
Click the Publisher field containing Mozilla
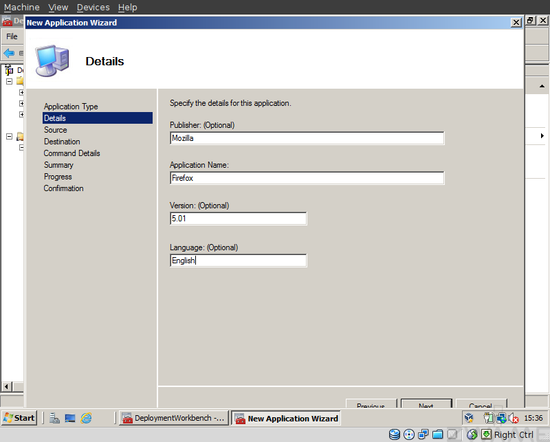click(307, 138)
